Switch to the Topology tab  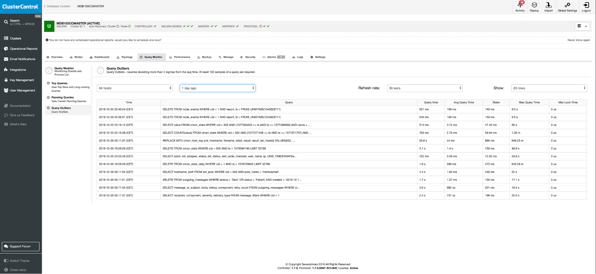125,57
